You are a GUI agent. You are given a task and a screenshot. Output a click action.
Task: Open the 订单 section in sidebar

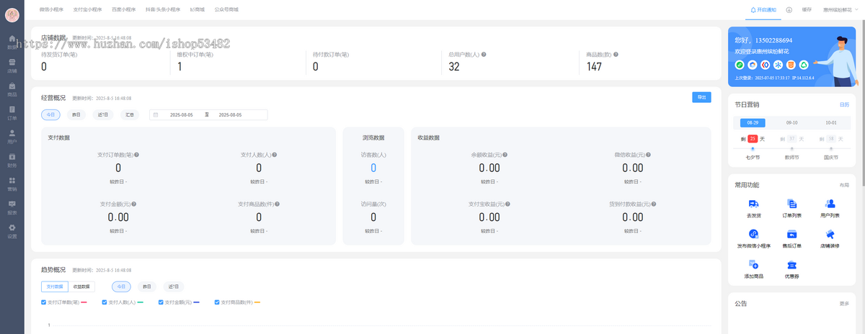pyautogui.click(x=12, y=113)
